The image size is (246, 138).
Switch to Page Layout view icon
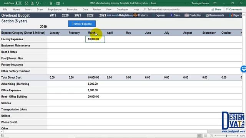(x=205, y=136)
